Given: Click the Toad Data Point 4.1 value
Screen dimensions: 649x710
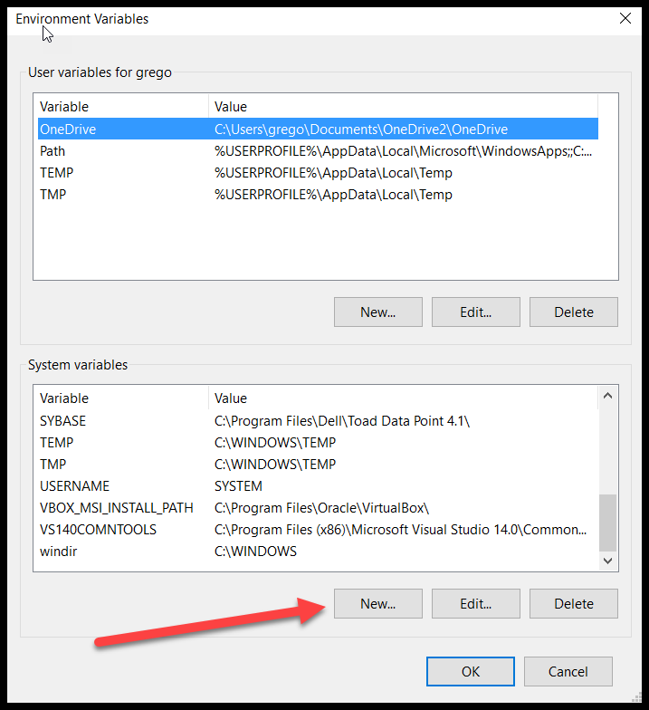Looking at the screenshot, I should [342, 420].
